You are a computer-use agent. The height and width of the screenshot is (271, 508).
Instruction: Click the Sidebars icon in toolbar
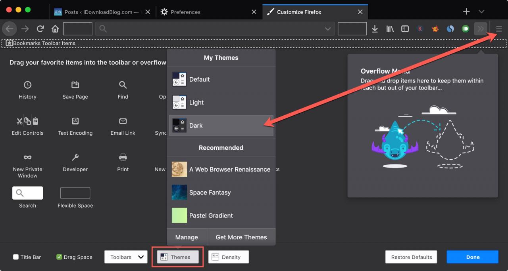point(405,29)
